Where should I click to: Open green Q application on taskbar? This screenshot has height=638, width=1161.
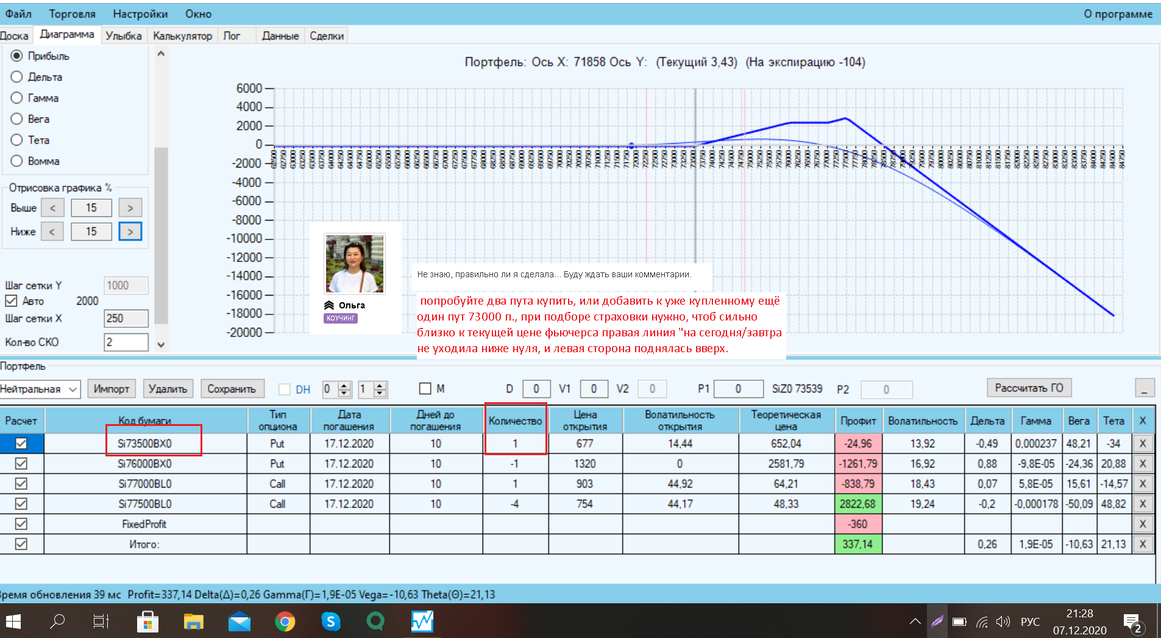(x=375, y=622)
